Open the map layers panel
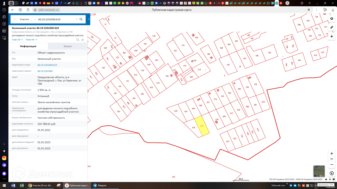 [332, 19]
